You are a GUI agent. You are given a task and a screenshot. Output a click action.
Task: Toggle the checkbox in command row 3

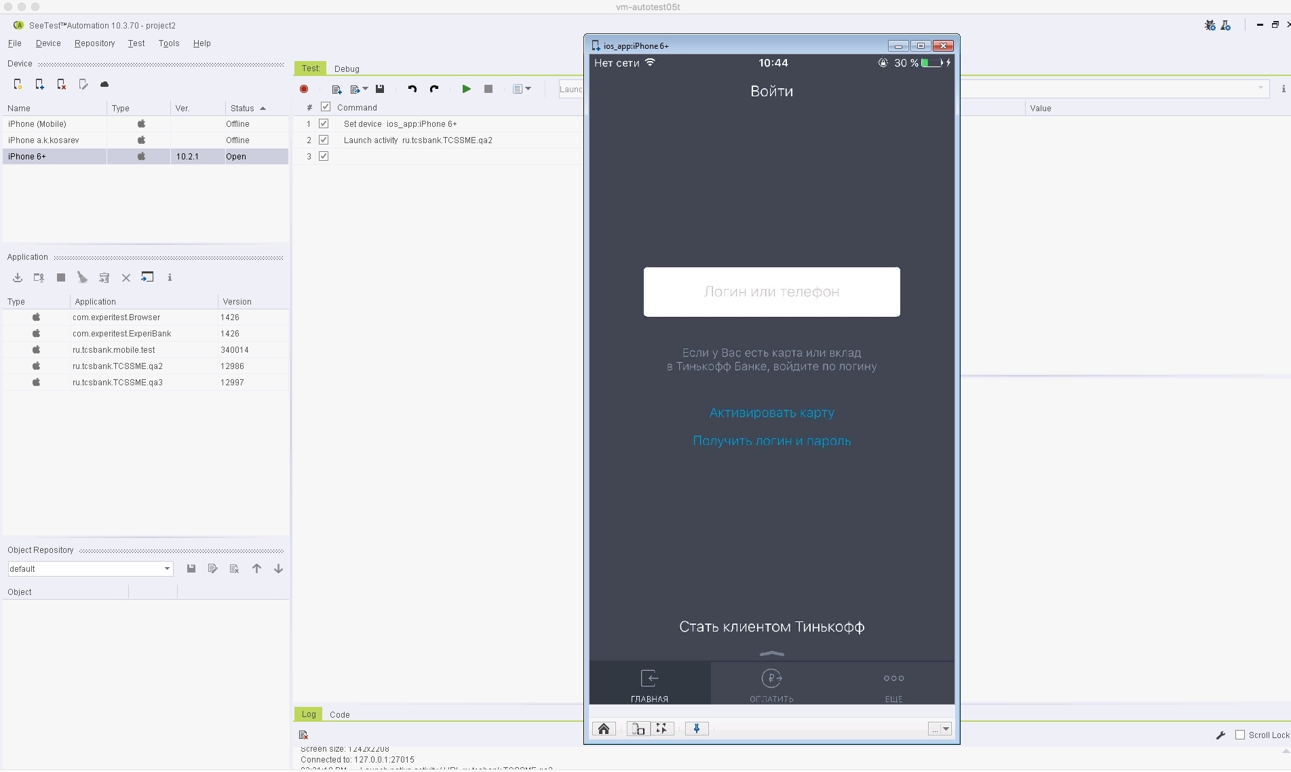tap(324, 156)
